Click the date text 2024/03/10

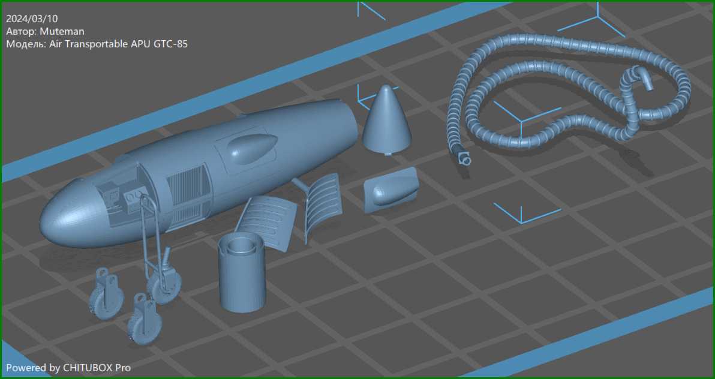pos(32,19)
